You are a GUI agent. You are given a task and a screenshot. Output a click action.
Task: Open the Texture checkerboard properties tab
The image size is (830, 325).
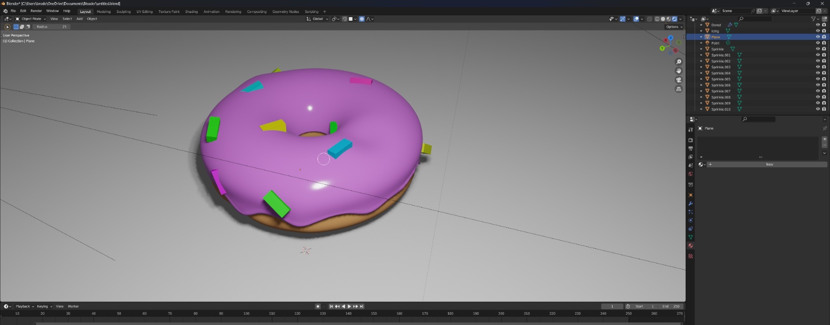pos(690,256)
